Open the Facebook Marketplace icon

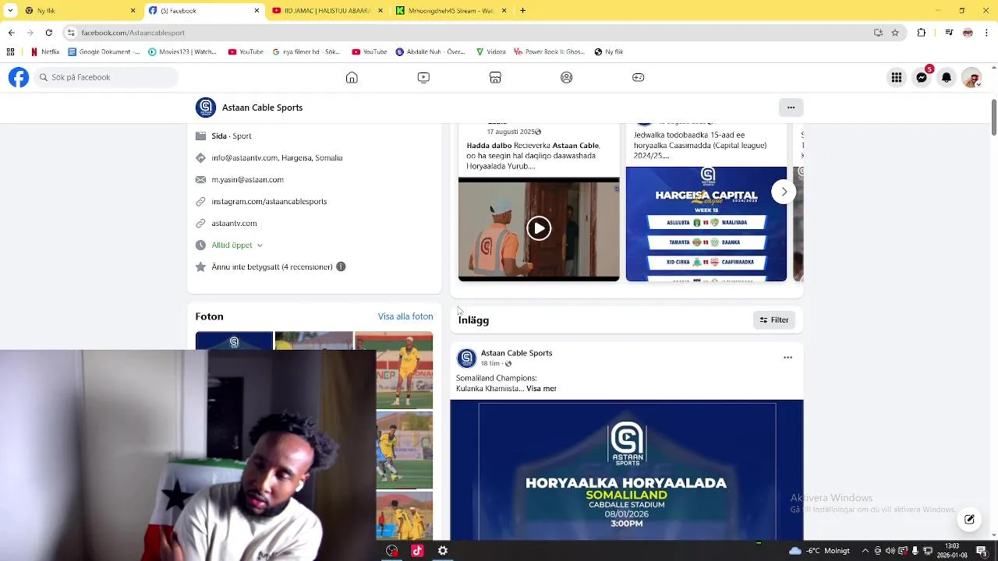coord(495,77)
